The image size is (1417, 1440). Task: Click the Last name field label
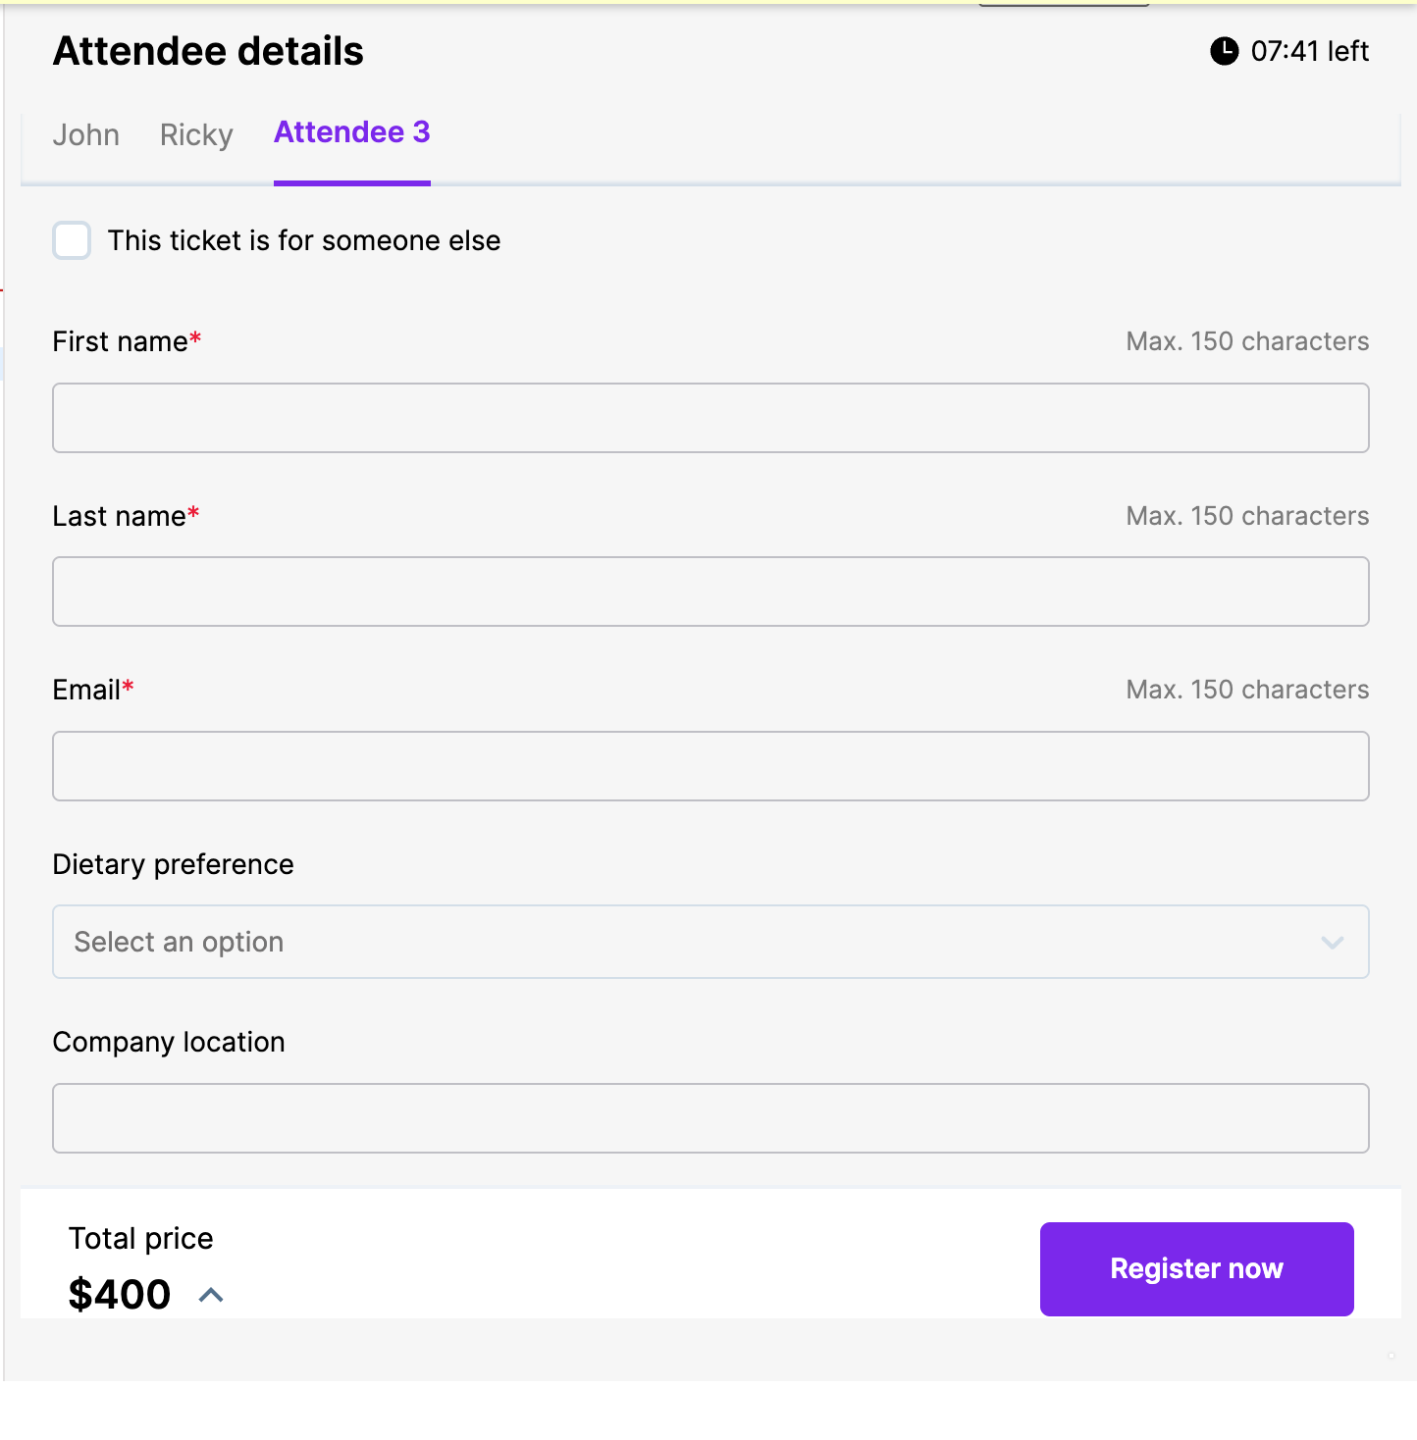point(119,516)
